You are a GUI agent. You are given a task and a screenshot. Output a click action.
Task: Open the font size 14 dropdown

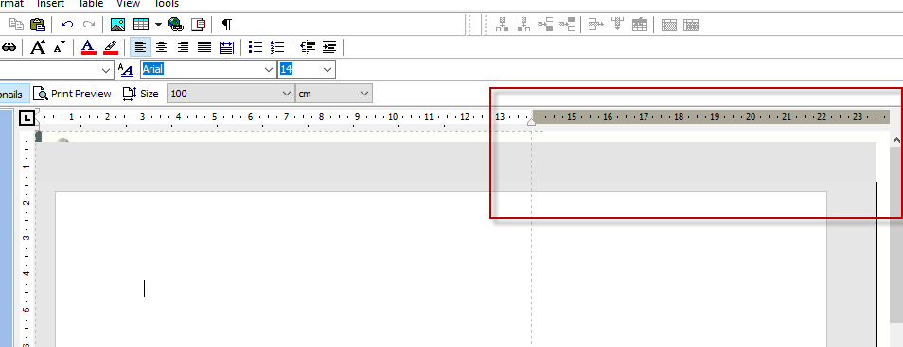pyautogui.click(x=328, y=70)
